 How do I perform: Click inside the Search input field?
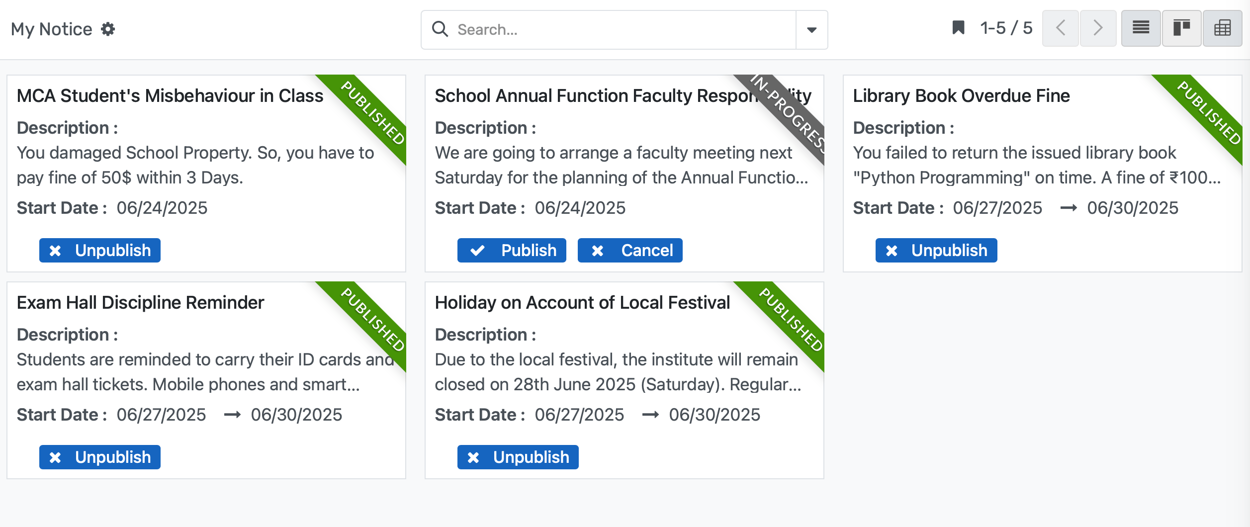pyautogui.click(x=572, y=30)
